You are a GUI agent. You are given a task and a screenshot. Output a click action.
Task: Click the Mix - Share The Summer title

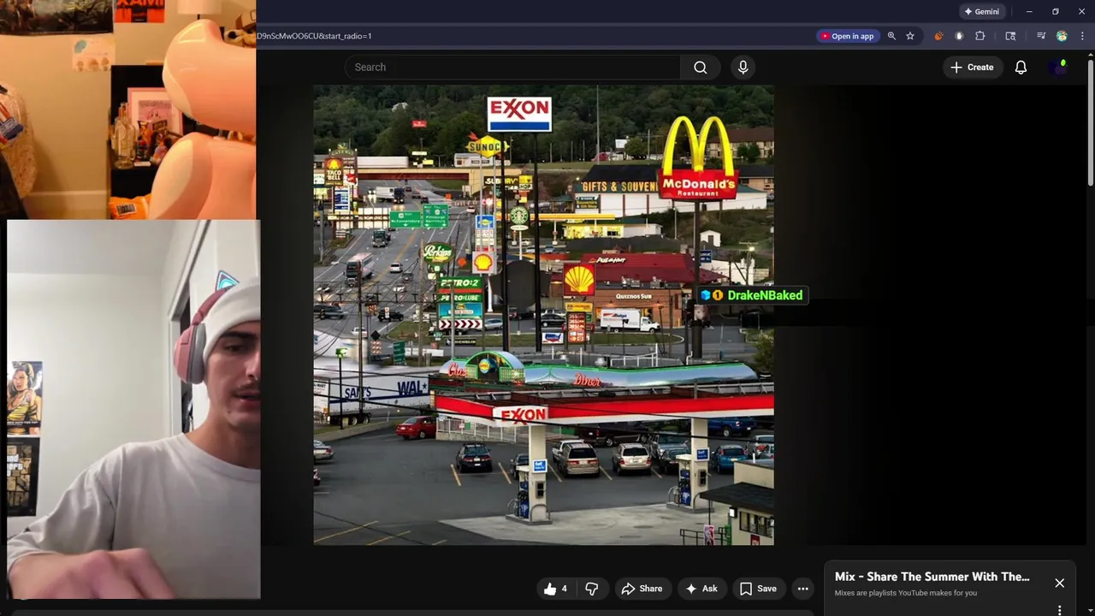click(x=932, y=577)
